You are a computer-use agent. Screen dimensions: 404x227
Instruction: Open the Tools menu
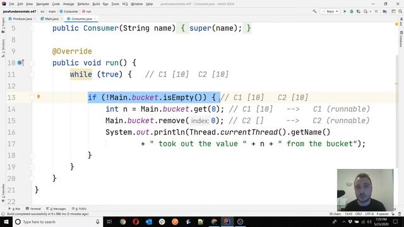(x=115, y=4)
